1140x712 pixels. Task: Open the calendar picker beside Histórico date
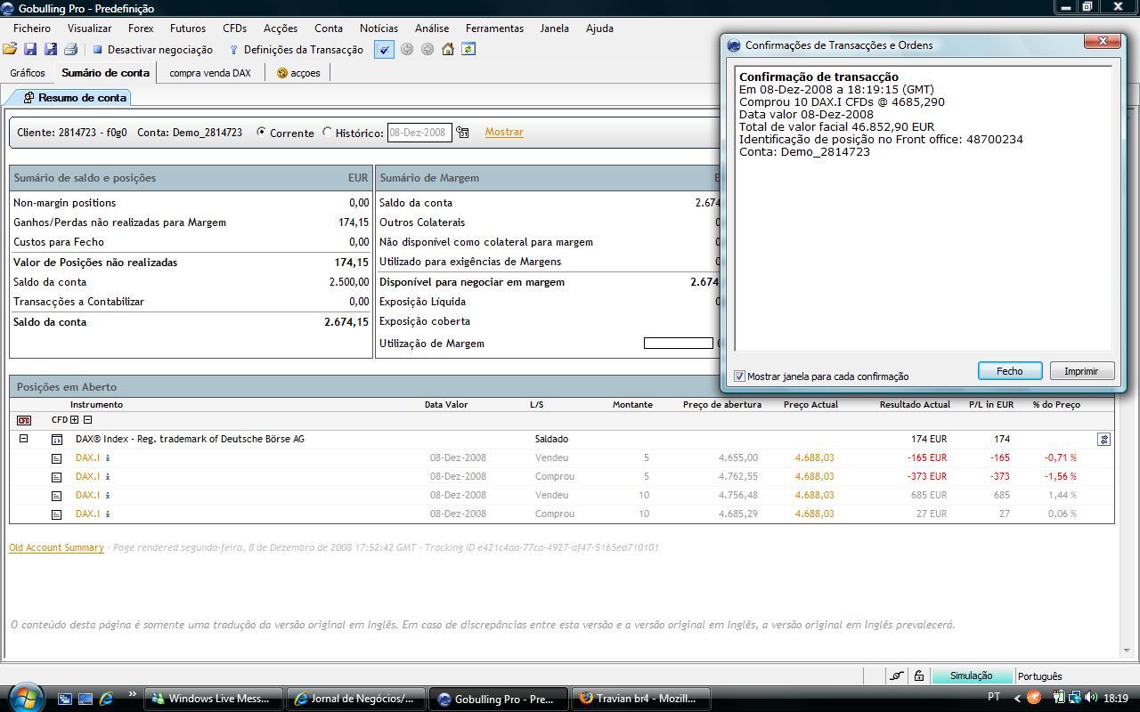[462, 133]
